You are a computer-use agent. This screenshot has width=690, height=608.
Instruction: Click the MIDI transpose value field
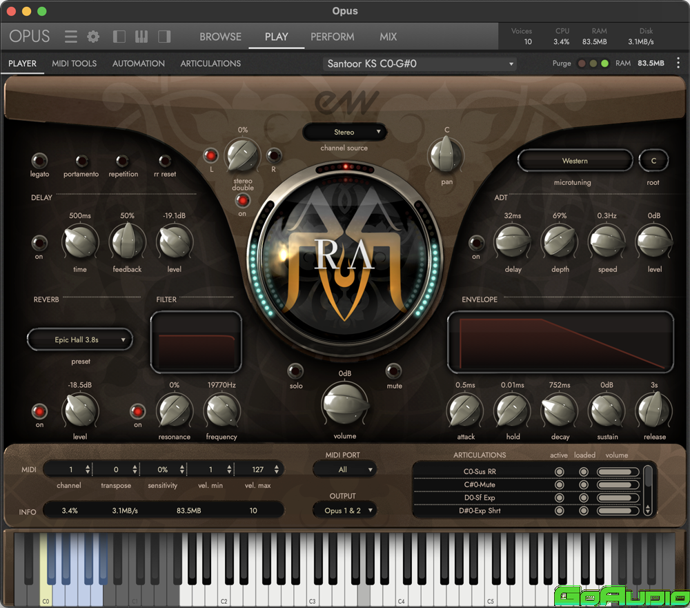pyautogui.click(x=116, y=470)
